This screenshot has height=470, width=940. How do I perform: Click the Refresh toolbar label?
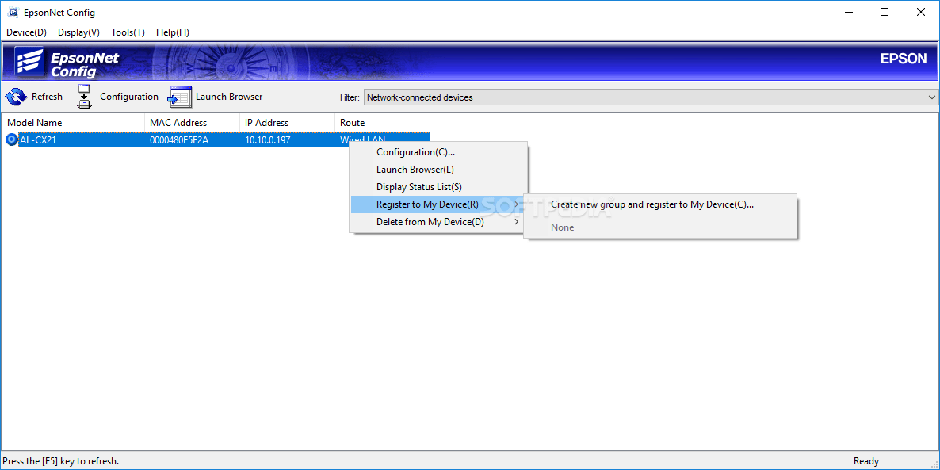tap(47, 97)
